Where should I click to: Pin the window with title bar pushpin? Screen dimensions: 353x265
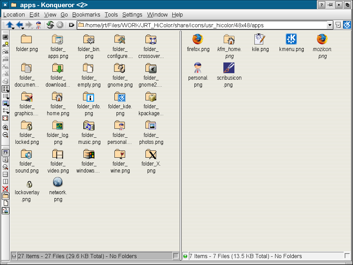coord(330,5)
